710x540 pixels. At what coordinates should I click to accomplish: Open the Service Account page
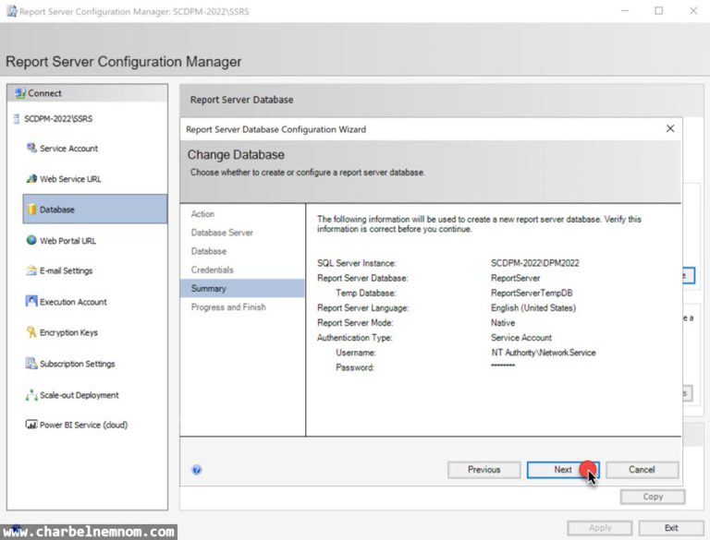tap(68, 149)
